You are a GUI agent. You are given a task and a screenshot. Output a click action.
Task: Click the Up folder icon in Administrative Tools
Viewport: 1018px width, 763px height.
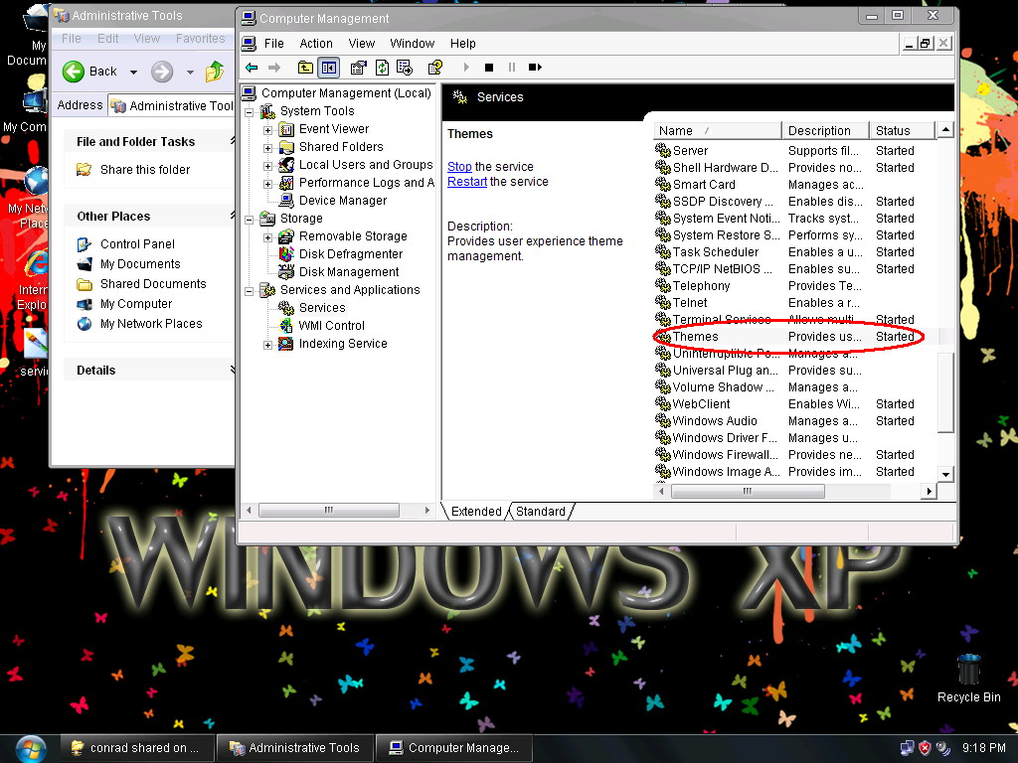(215, 72)
